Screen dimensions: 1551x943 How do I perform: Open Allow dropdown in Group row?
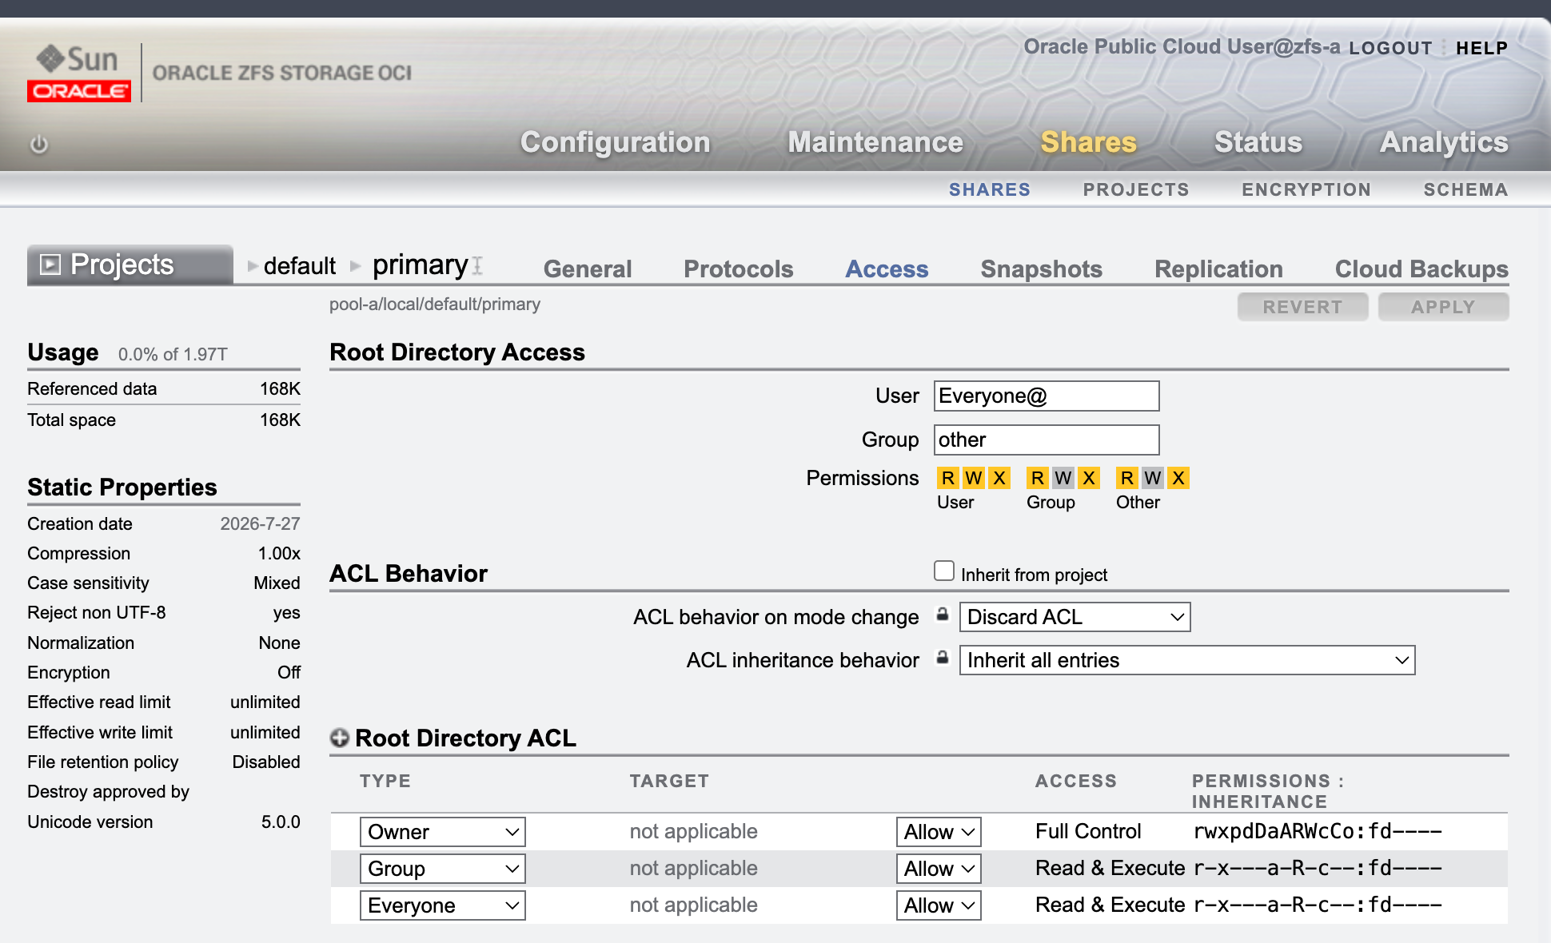click(x=939, y=869)
